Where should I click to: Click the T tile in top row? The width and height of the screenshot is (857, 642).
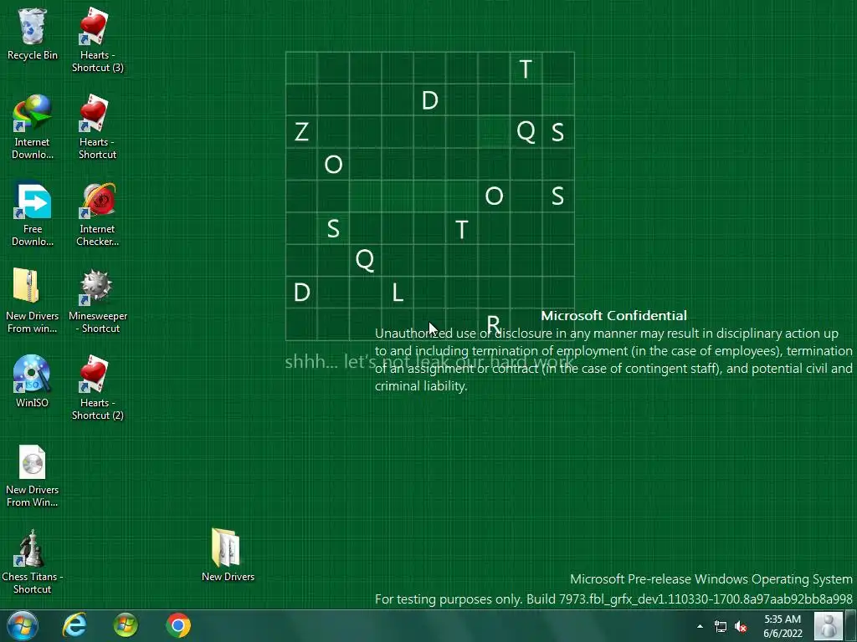(x=526, y=69)
